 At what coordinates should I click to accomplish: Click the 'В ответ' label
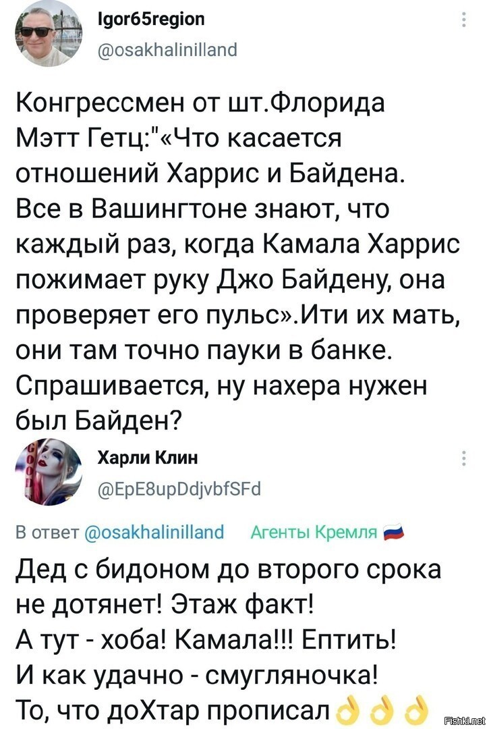(49, 532)
